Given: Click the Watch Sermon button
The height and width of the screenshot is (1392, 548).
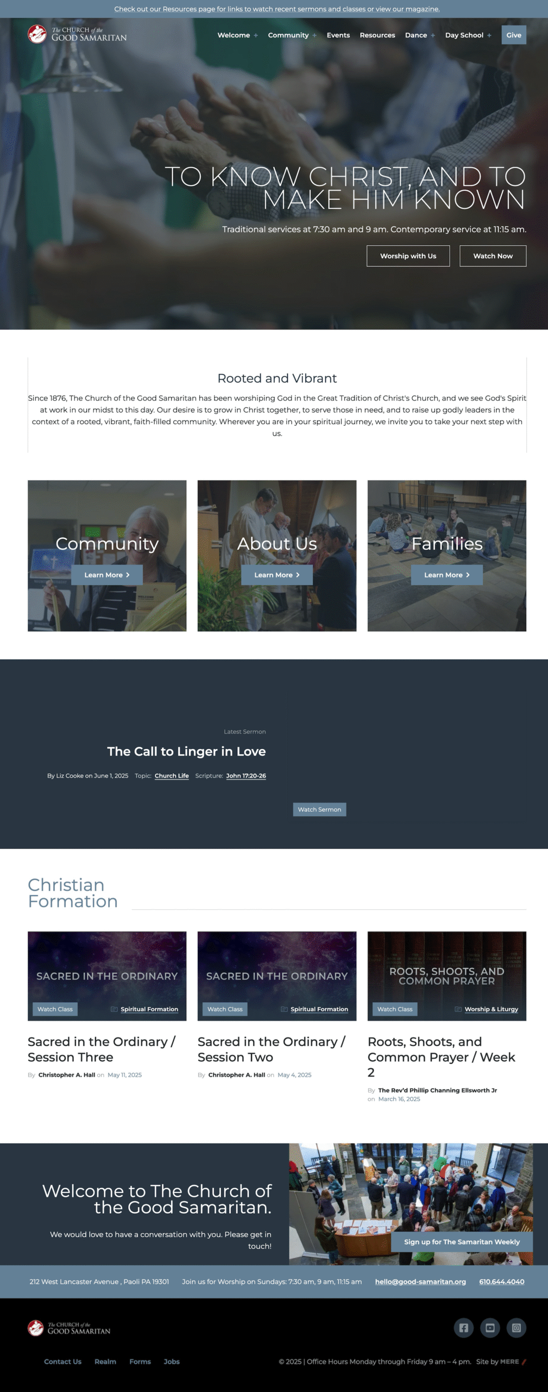Looking at the screenshot, I should pos(319,809).
